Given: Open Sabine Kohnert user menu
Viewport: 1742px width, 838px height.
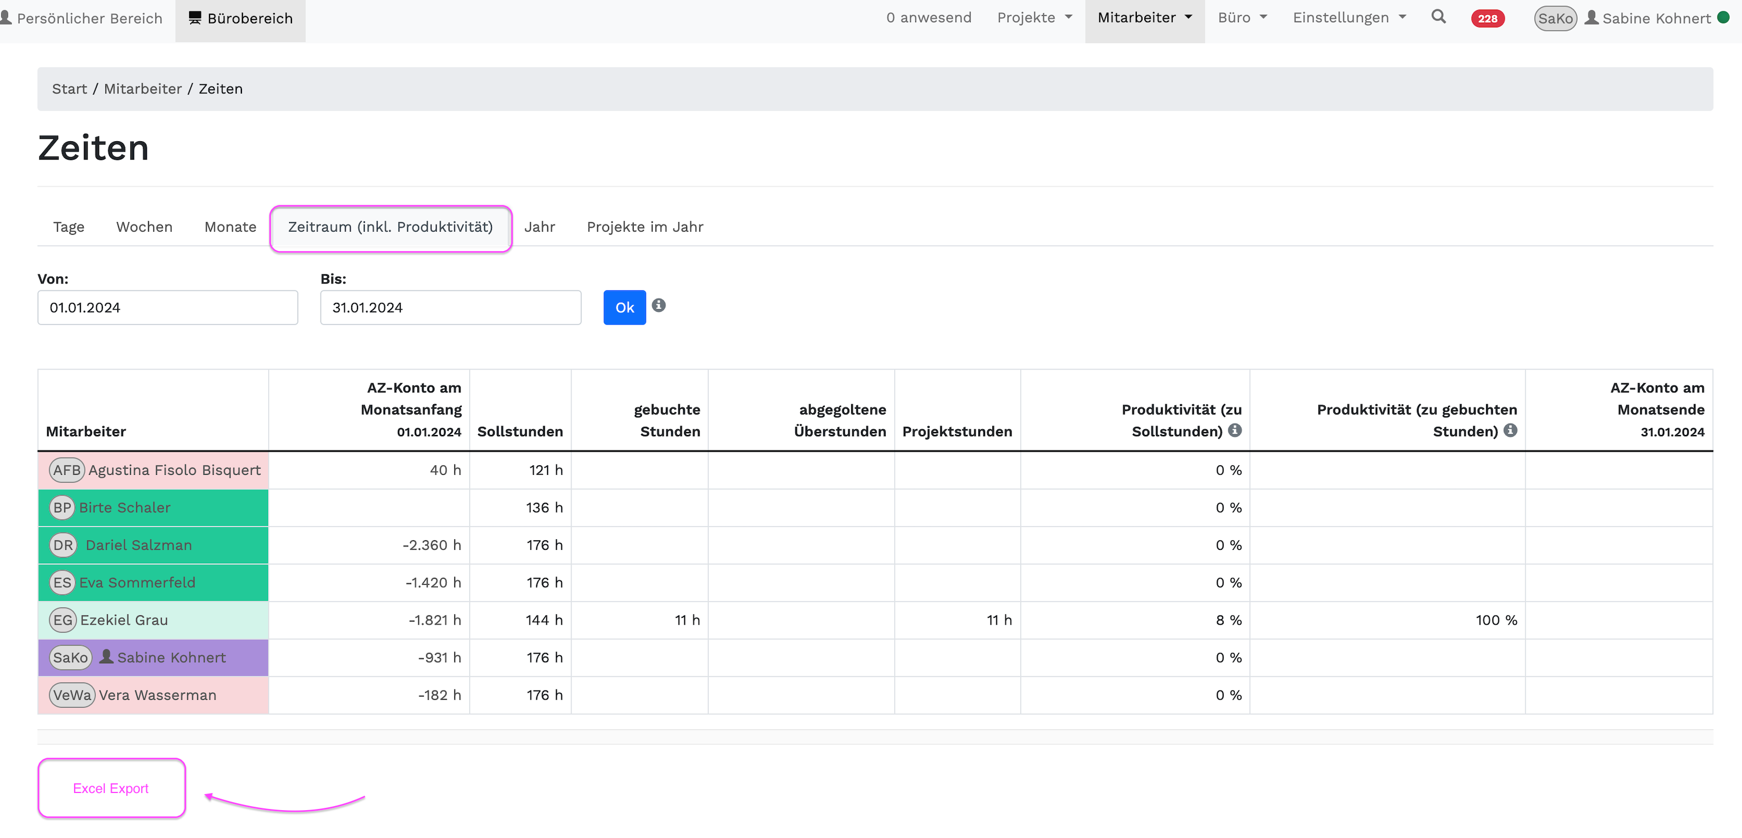Looking at the screenshot, I should tap(1648, 18).
